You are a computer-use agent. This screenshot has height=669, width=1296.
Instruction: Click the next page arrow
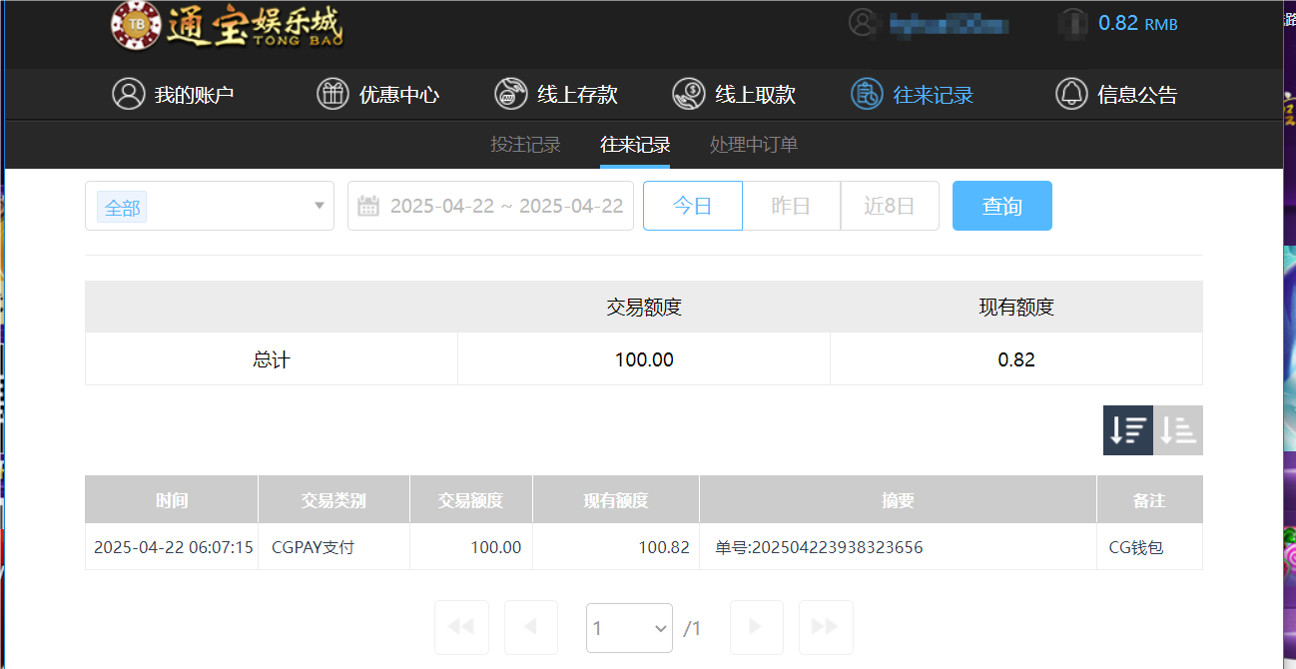click(756, 627)
